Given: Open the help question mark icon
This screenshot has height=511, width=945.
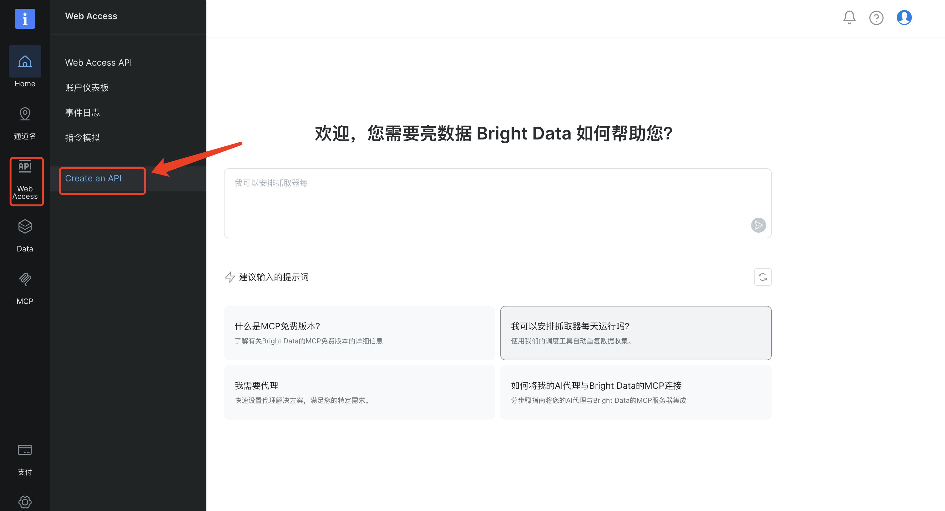Looking at the screenshot, I should click(876, 18).
